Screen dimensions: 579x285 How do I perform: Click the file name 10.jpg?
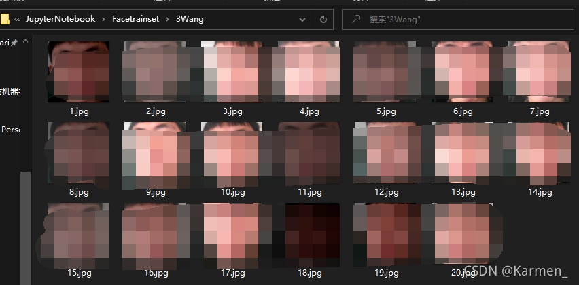(232, 192)
